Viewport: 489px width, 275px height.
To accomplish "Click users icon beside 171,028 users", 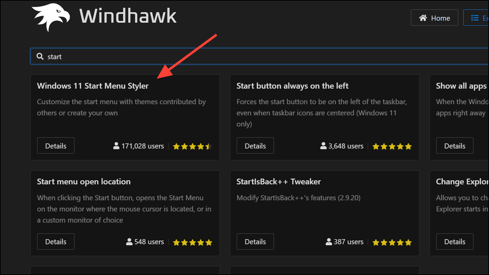I will pyautogui.click(x=116, y=146).
